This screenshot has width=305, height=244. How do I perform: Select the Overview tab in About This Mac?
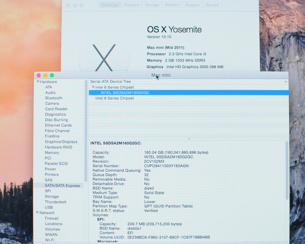(x=110, y=5)
